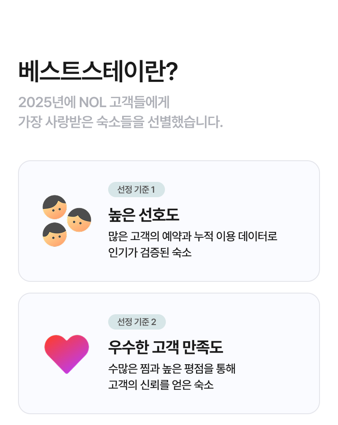Open the '우수한 고객 만족도' card title
The width and height of the screenshot is (338, 425).
click(x=165, y=347)
